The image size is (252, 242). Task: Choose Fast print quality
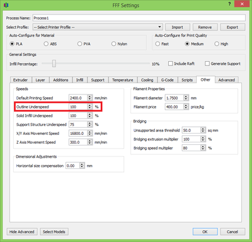pyautogui.click(x=162, y=44)
